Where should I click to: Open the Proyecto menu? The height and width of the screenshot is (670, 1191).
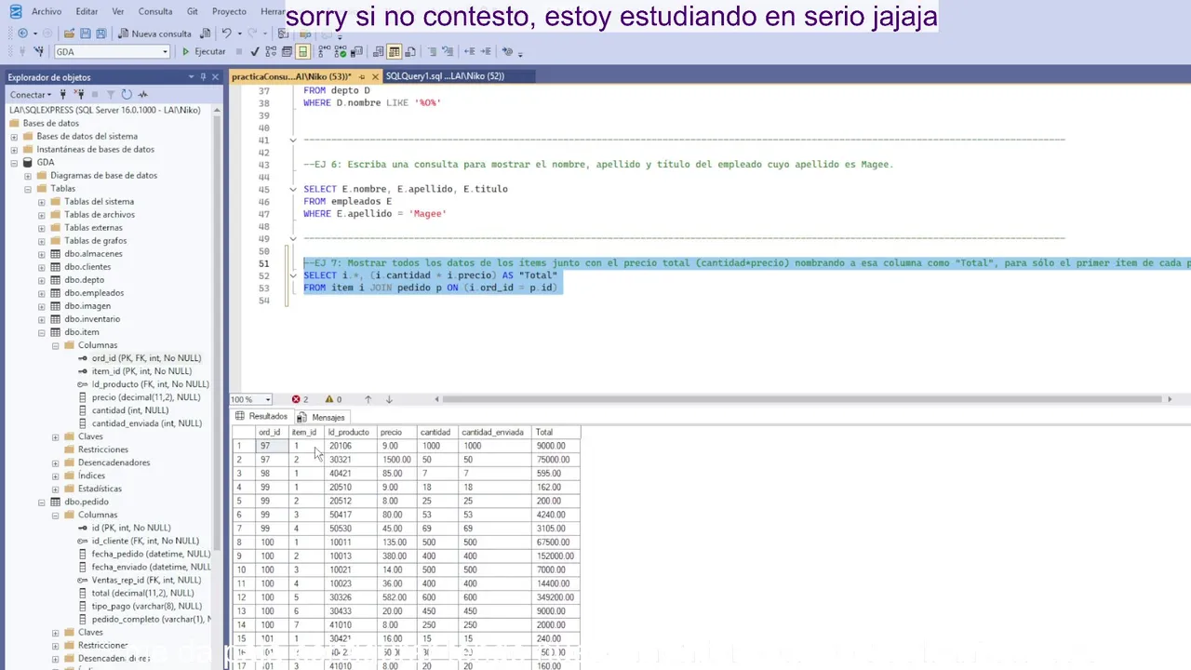(x=229, y=11)
